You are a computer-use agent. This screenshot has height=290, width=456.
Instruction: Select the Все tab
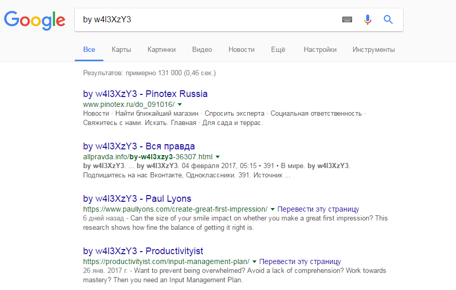(89, 50)
